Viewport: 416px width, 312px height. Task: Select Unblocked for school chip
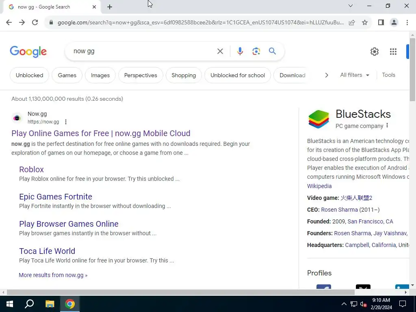tap(238, 75)
